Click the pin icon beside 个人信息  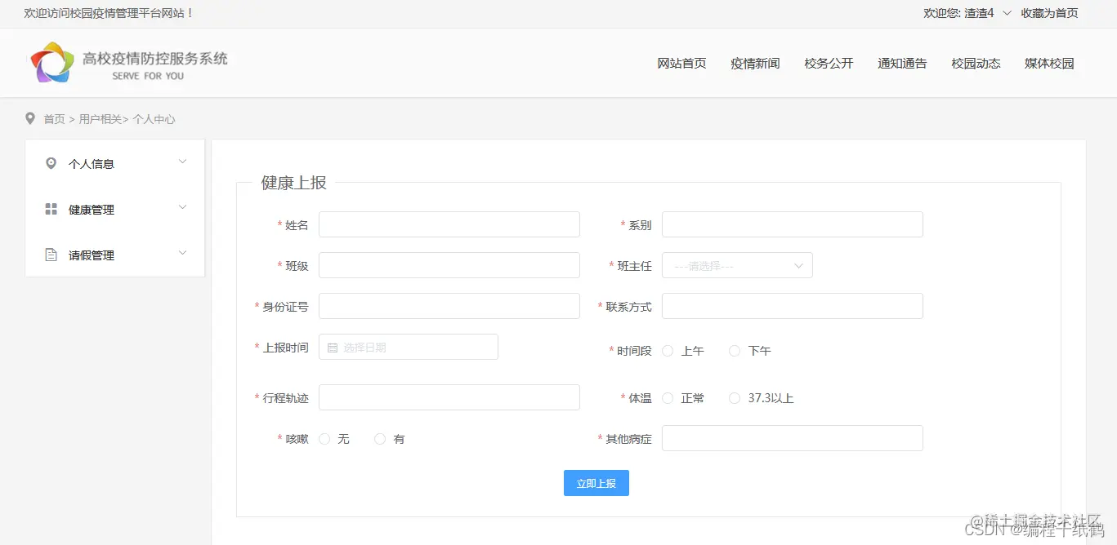point(51,163)
